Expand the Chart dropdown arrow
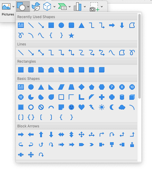The width and height of the screenshot is (152, 171). coord(85,7)
